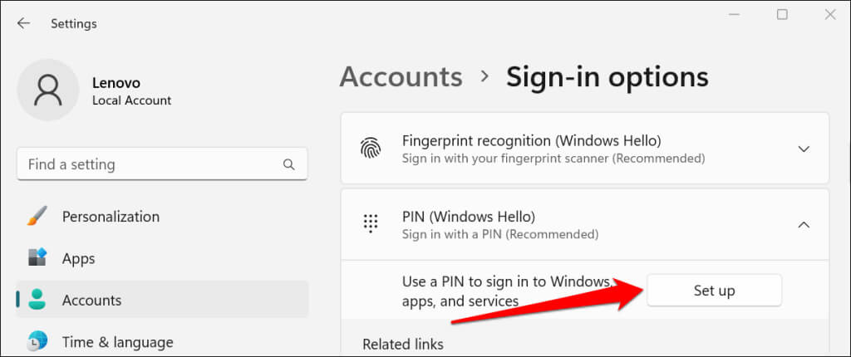Image resolution: width=851 pixels, height=357 pixels.
Task: Maximize the Settings window
Action: tap(782, 15)
